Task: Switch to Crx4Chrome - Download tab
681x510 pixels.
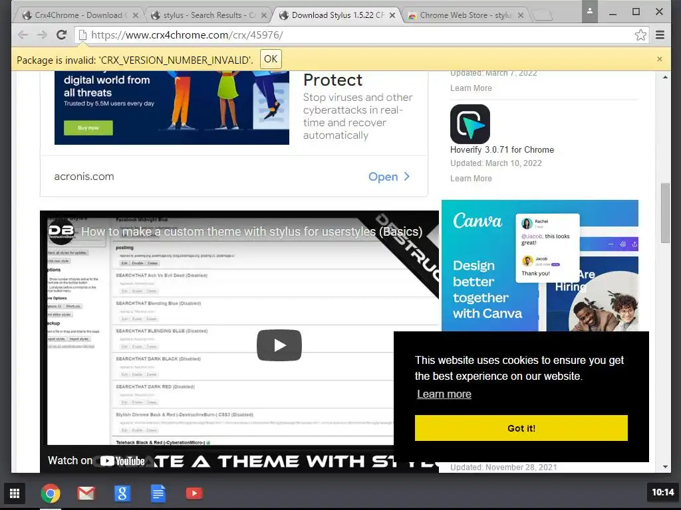Action: (78, 15)
